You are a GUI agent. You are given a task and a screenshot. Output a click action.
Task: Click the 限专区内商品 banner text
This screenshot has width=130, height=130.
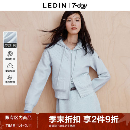tap(18, 118)
